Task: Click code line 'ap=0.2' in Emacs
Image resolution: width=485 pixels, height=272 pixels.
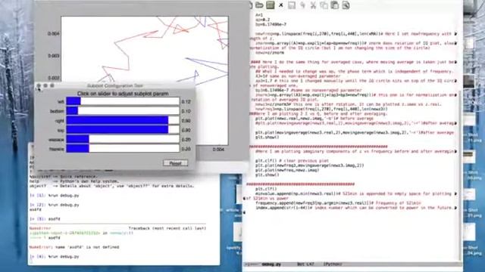Action: point(263,20)
